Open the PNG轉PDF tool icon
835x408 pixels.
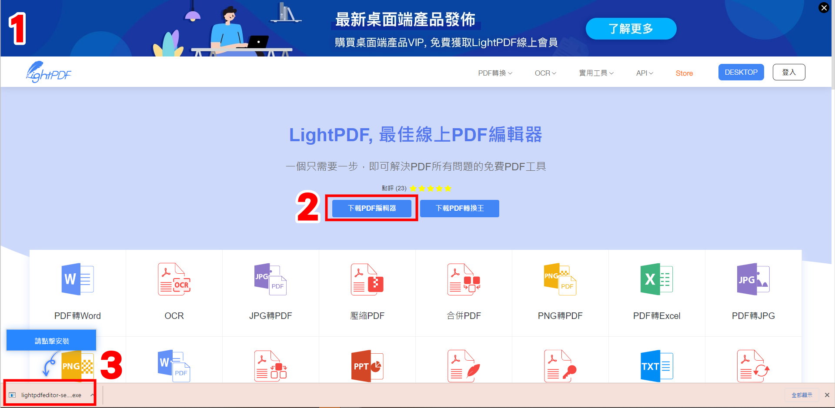(x=560, y=279)
